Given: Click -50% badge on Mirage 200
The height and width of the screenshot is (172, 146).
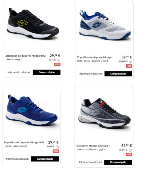Looking at the screenshot, I should [129, 66].
